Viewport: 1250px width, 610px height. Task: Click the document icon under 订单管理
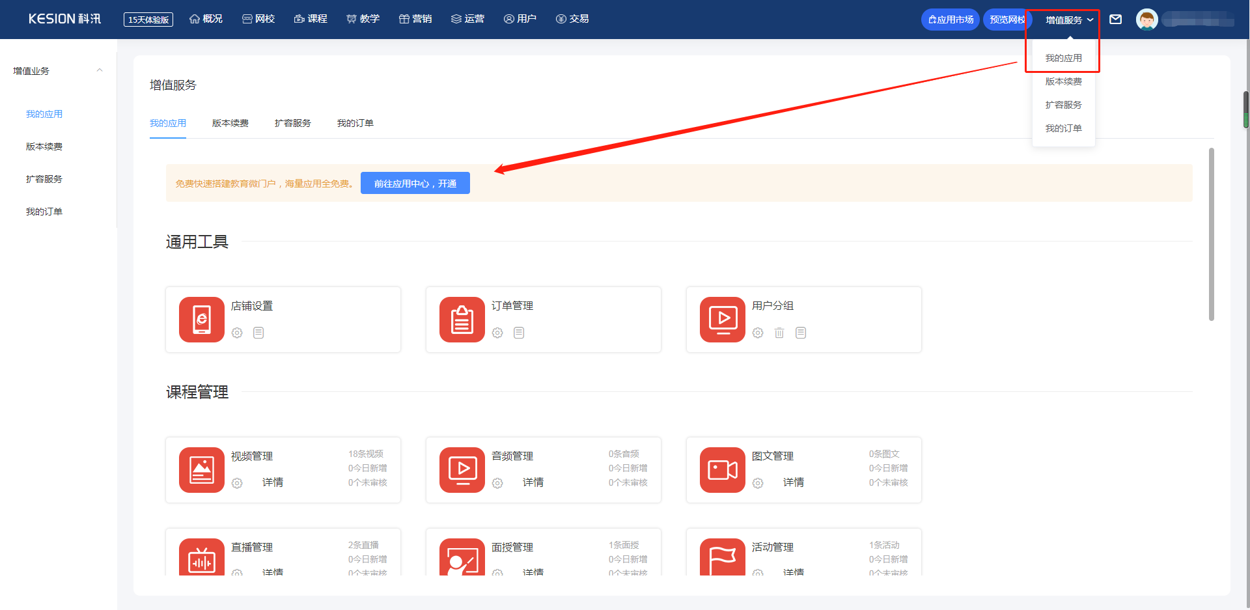click(x=519, y=333)
